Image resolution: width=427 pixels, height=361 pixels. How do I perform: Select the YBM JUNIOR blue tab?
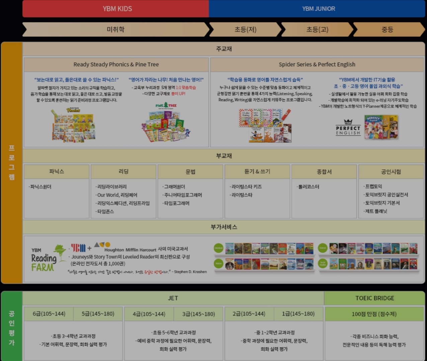(x=317, y=9)
